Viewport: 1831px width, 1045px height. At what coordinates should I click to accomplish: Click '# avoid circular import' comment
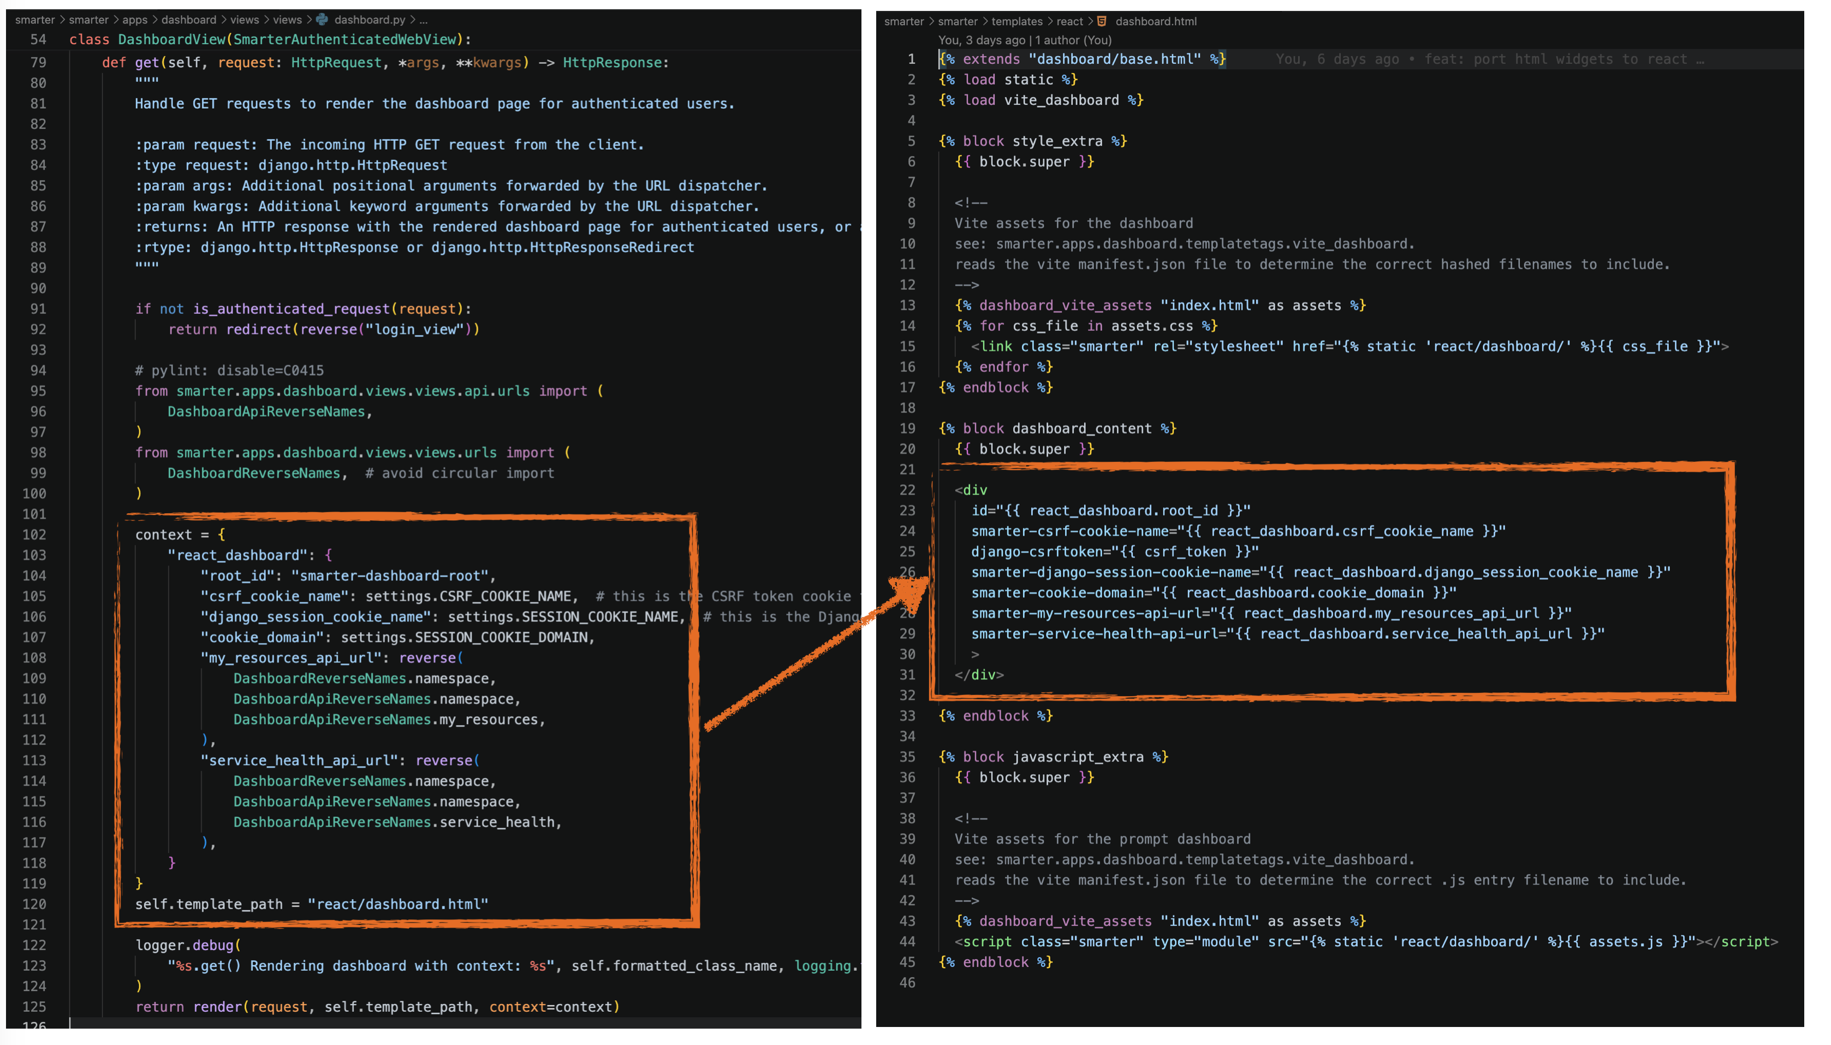coord(460,474)
